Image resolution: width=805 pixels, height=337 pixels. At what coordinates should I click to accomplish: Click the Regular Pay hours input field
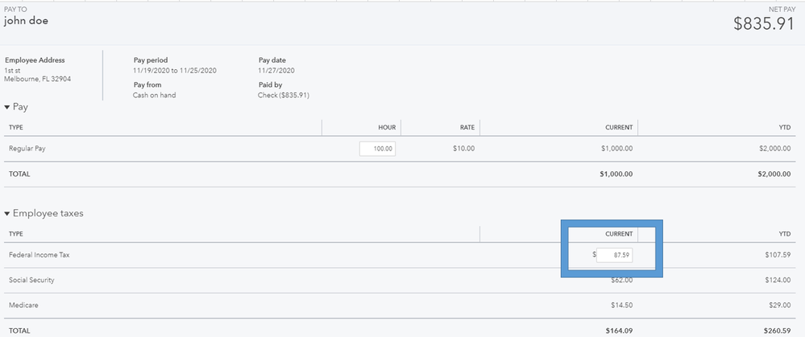coord(377,149)
